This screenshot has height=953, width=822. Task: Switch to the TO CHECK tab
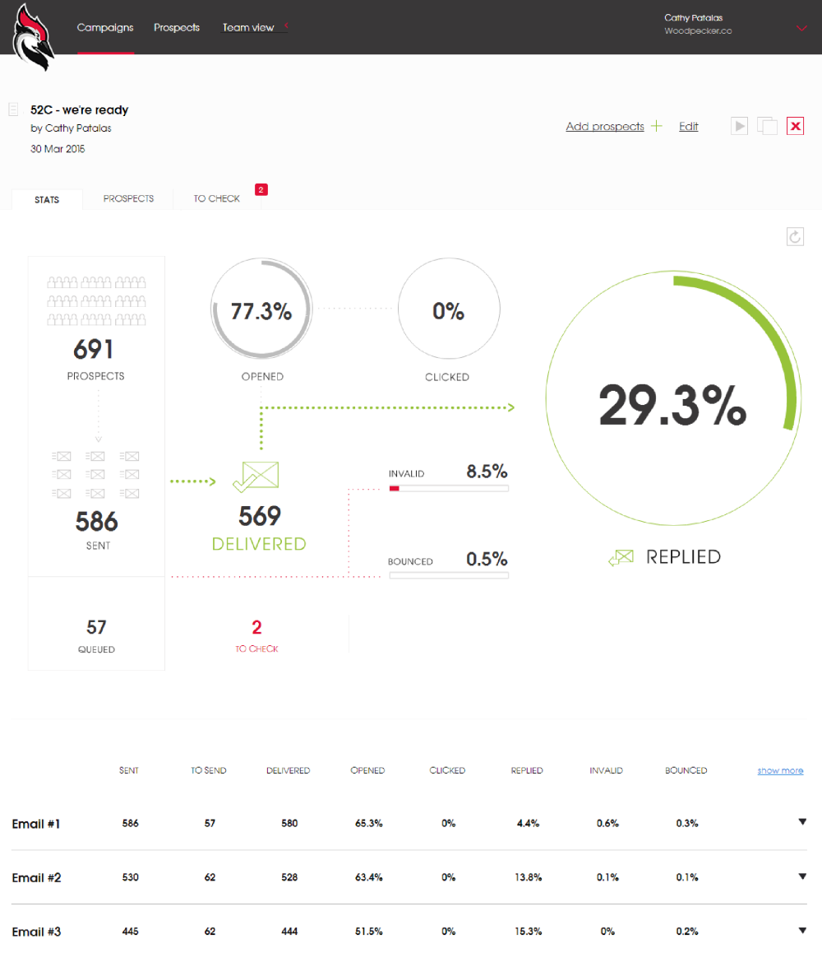click(217, 198)
